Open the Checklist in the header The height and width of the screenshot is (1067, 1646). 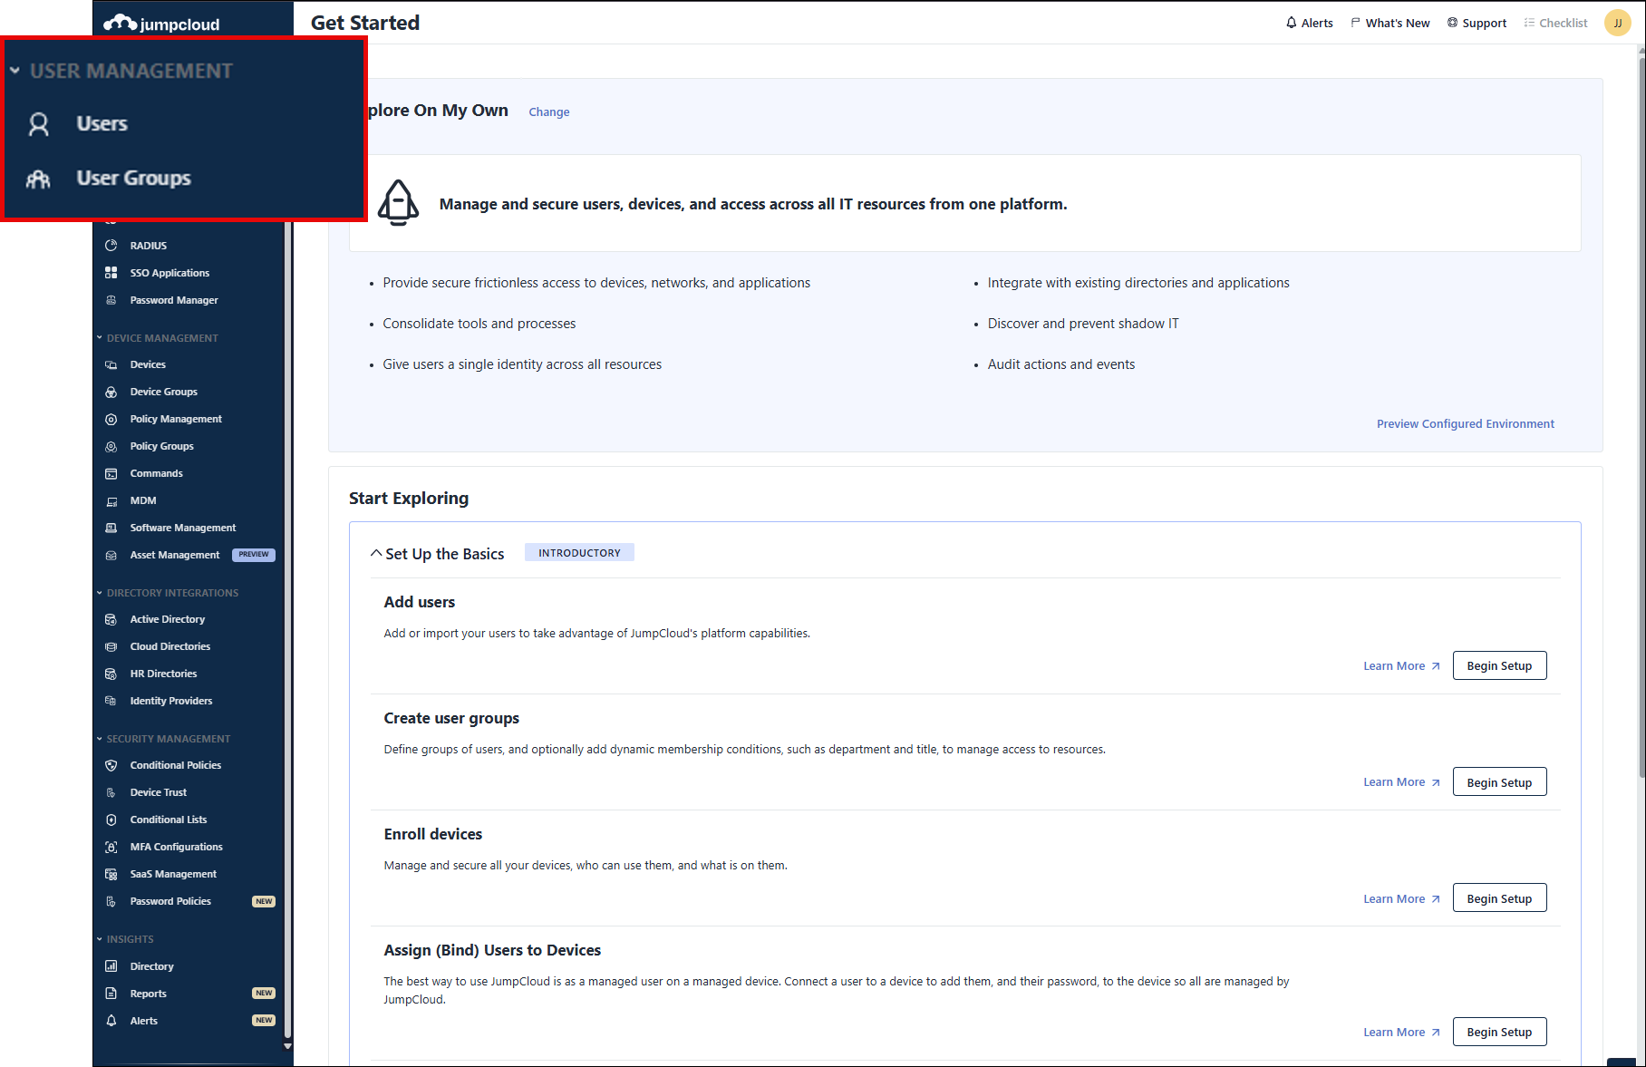pyautogui.click(x=1555, y=23)
